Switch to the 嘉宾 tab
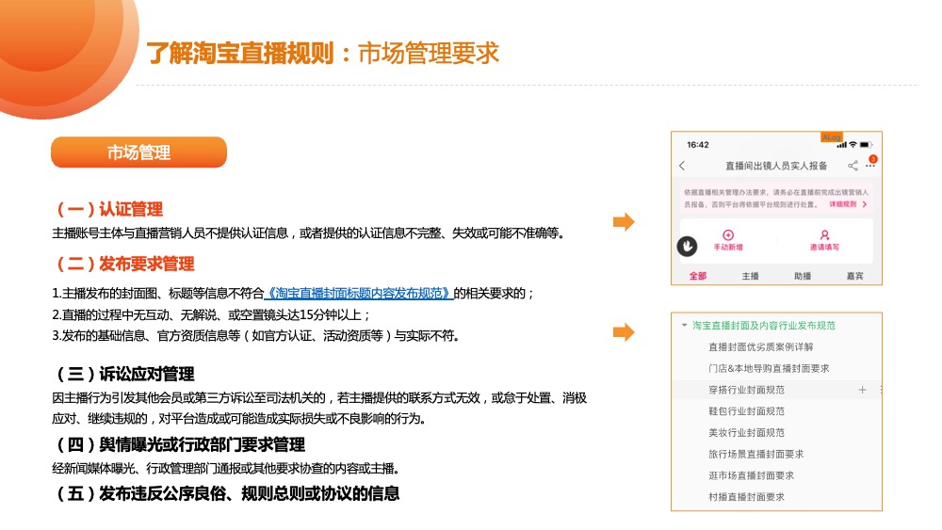The image size is (942, 530). tap(855, 276)
